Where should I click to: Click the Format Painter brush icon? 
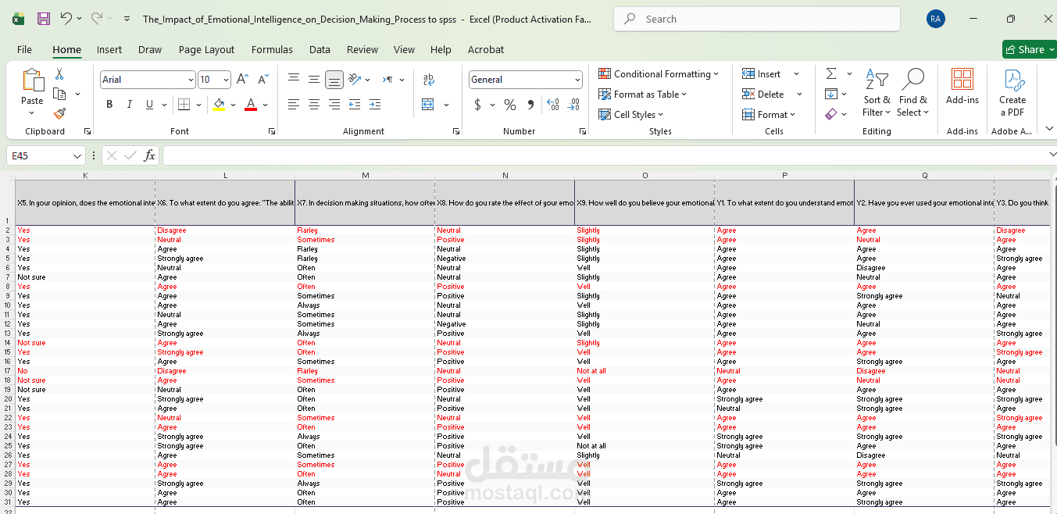coord(59,114)
